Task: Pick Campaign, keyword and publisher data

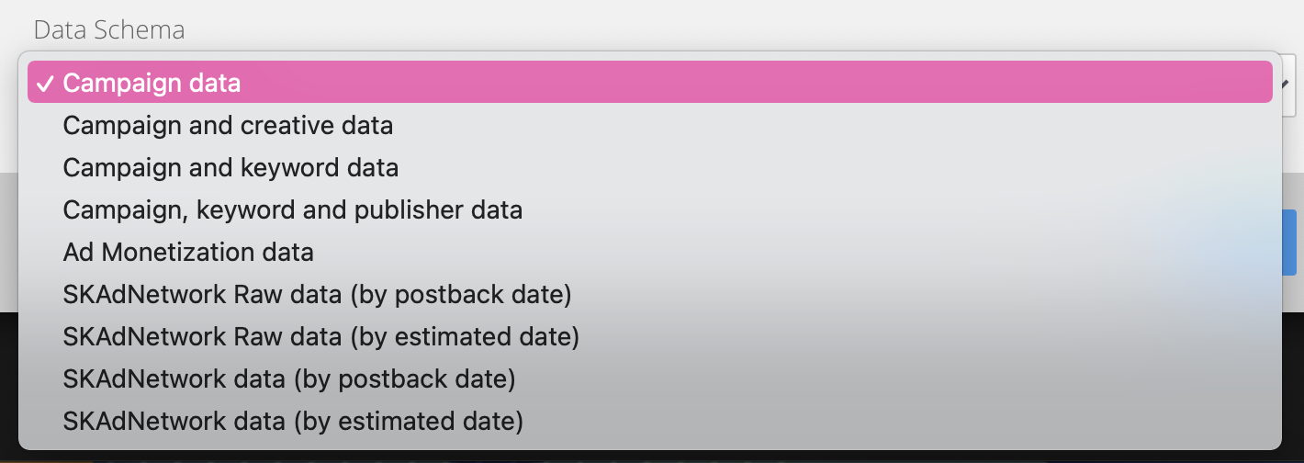Action: [x=292, y=210]
